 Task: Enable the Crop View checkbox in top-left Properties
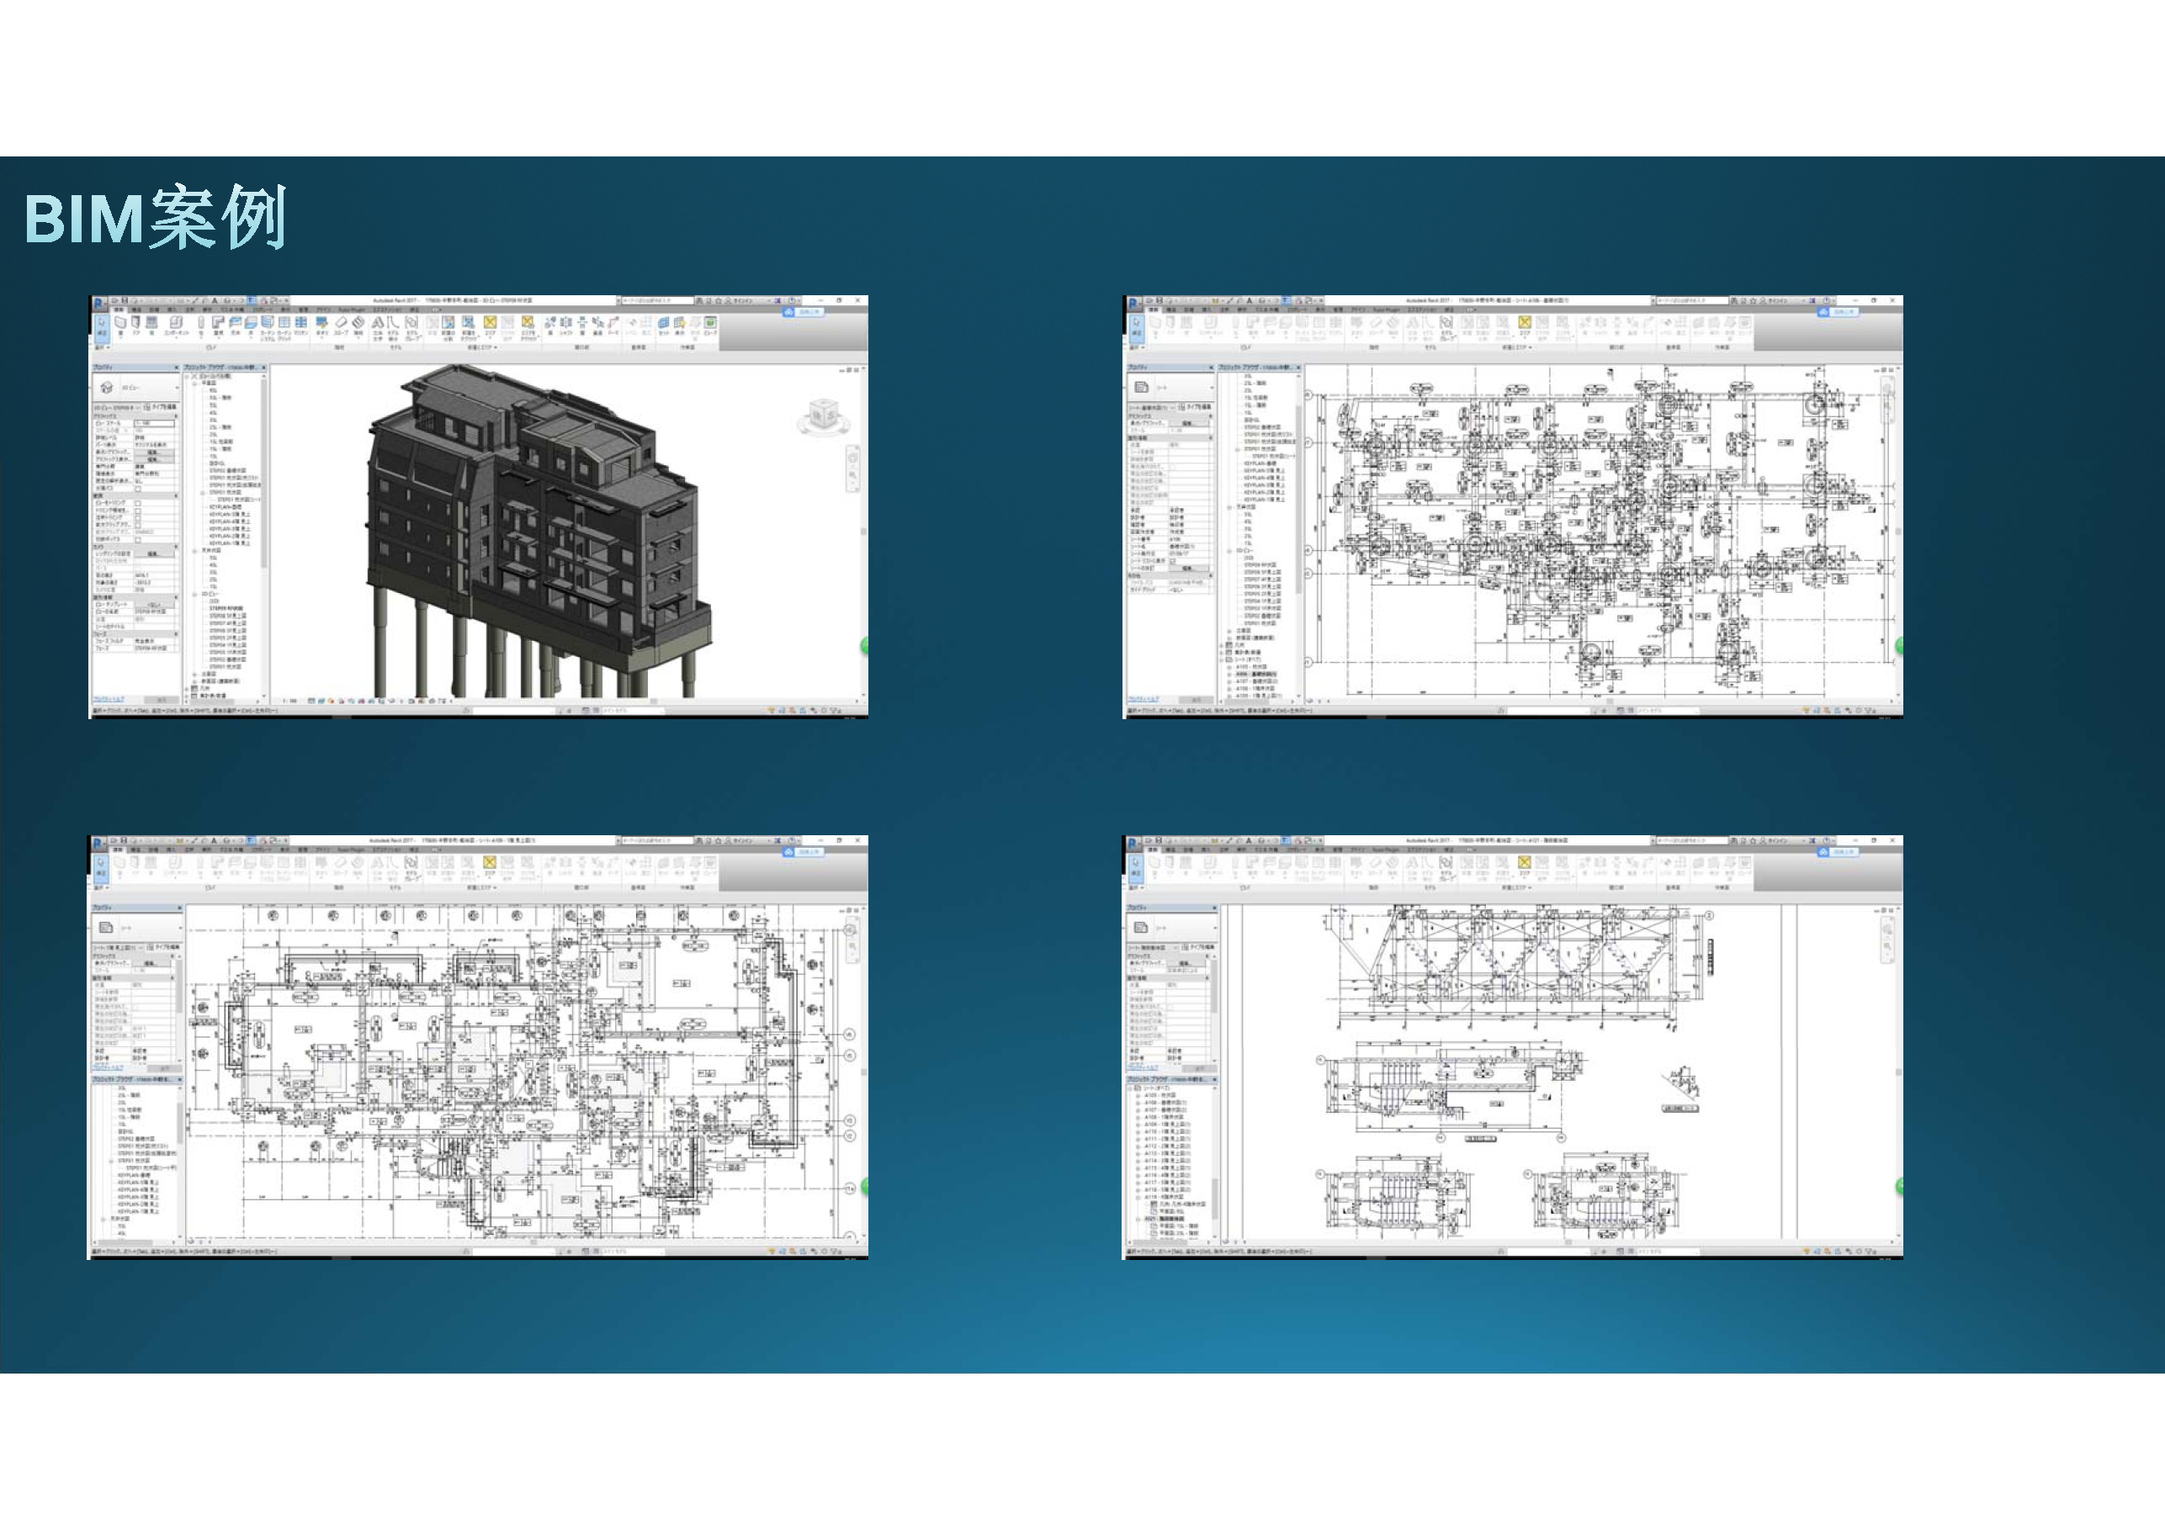139,505
